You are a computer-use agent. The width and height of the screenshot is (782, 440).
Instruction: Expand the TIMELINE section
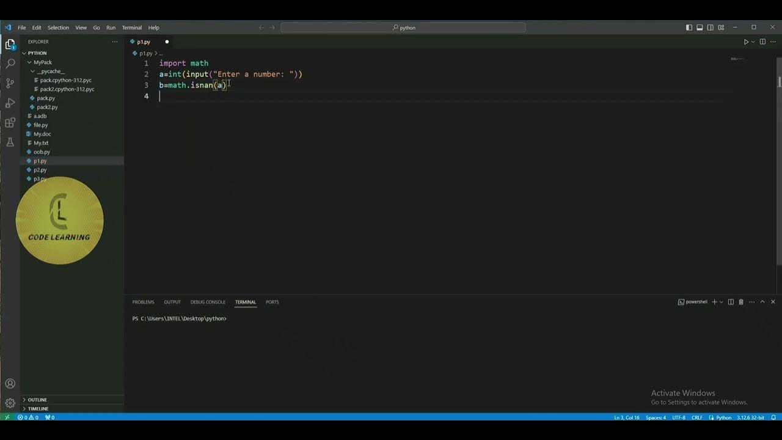pos(37,409)
